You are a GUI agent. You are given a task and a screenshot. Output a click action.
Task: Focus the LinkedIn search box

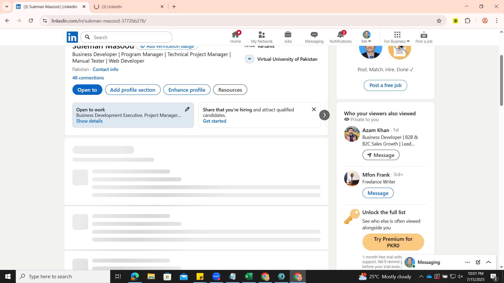click(x=126, y=37)
